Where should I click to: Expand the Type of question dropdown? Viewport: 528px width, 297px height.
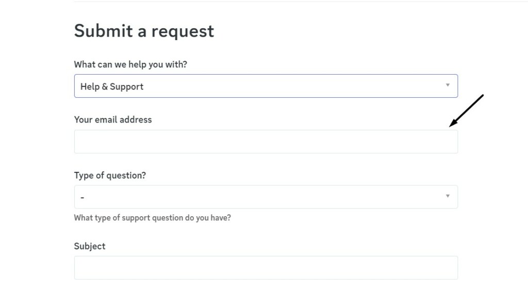point(266,197)
